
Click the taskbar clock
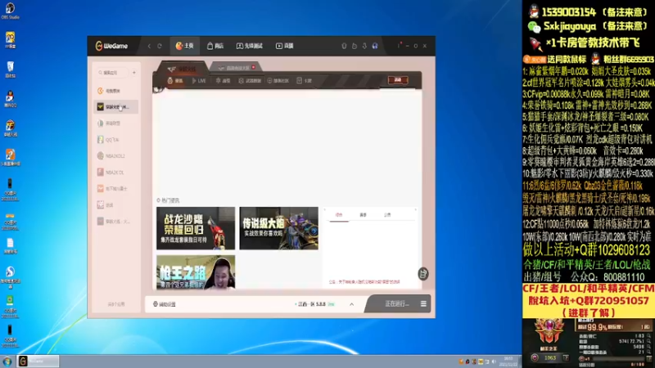pyautogui.click(x=508, y=361)
